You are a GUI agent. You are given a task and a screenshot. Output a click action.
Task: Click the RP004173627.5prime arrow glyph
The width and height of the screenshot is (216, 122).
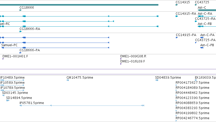[176, 85]
